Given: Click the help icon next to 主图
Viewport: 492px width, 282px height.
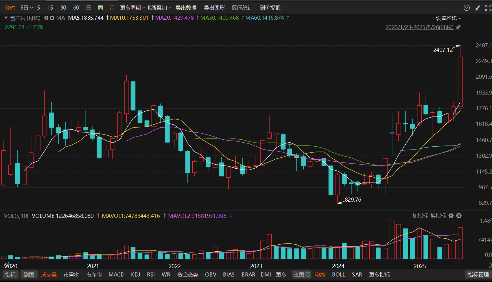Looking at the screenshot, I should 308,274.
